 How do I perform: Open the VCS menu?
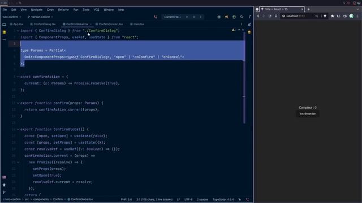pos(96,10)
